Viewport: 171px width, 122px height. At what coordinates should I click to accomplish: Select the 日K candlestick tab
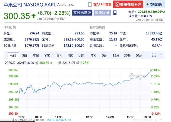tap(59, 55)
